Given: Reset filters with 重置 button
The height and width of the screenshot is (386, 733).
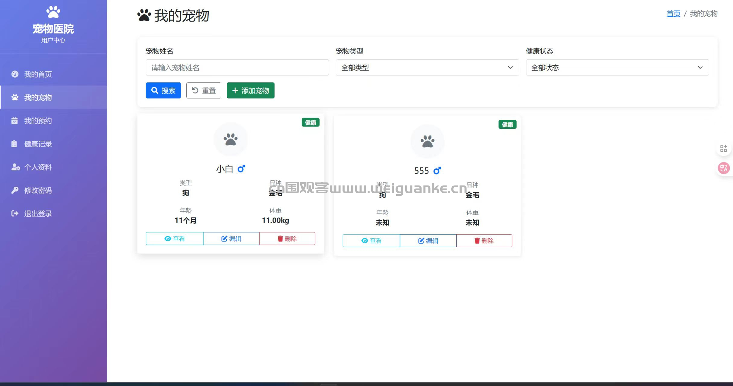Looking at the screenshot, I should [204, 90].
